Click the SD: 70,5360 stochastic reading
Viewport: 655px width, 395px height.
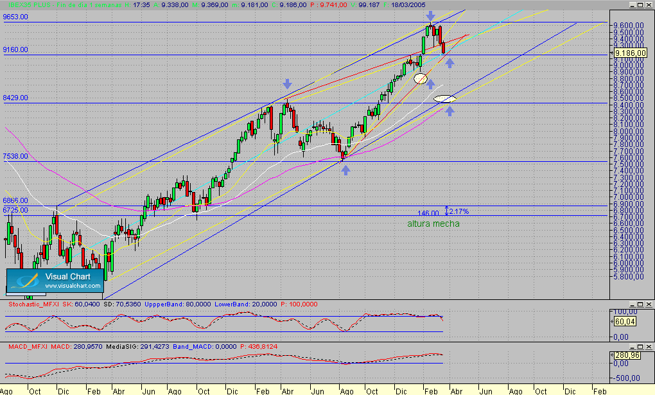point(122,304)
